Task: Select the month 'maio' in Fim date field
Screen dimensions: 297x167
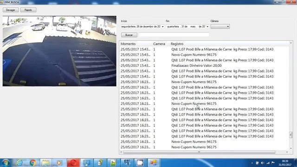Action: coord(193,27)
